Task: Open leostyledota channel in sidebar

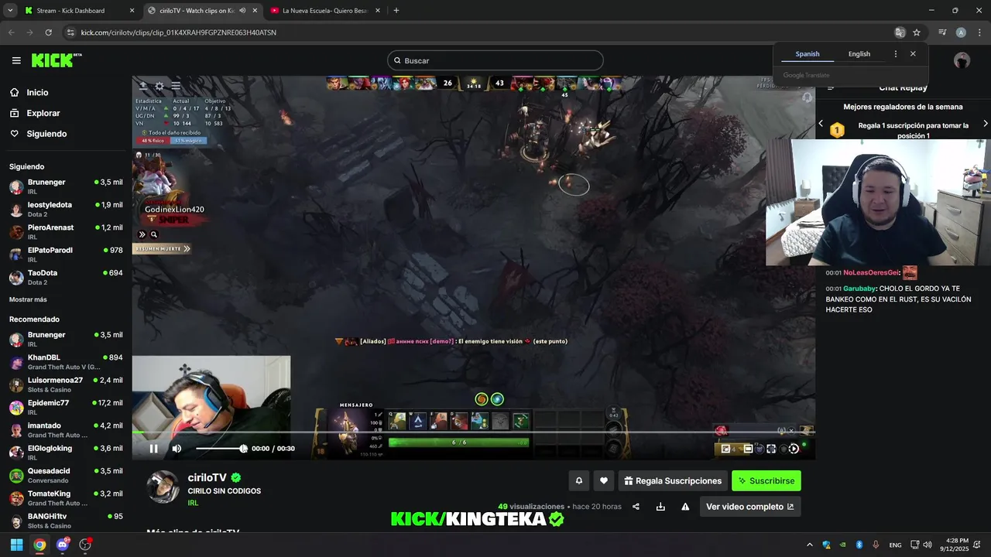Action: coord(66,209)
